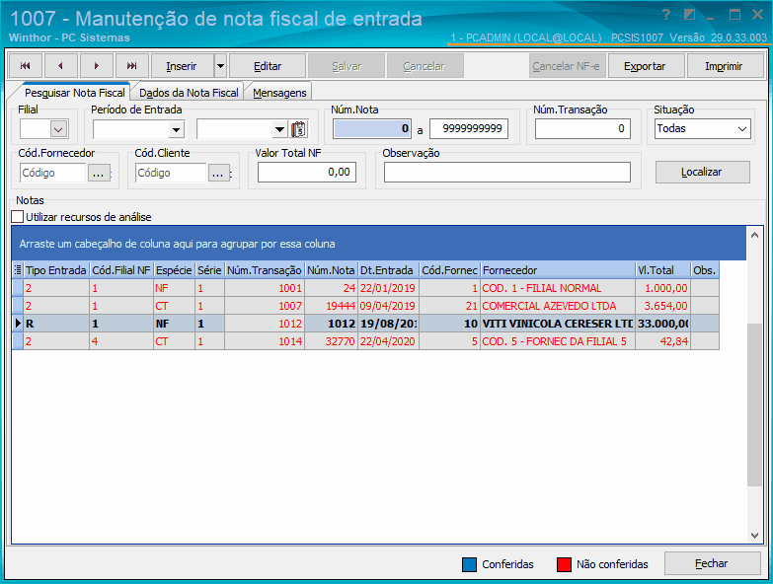
Task: Select row COD. 1 - FILIAL NORMAL
Action: point(365,288)
